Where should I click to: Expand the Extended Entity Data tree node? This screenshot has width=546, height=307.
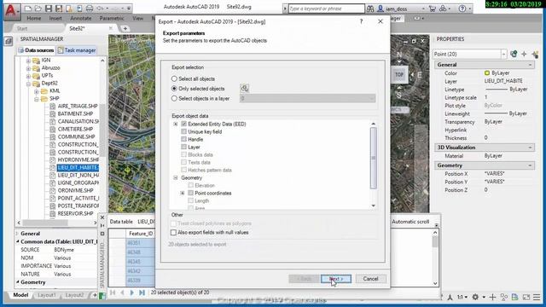pyautogui.click(x=176, y=124)
